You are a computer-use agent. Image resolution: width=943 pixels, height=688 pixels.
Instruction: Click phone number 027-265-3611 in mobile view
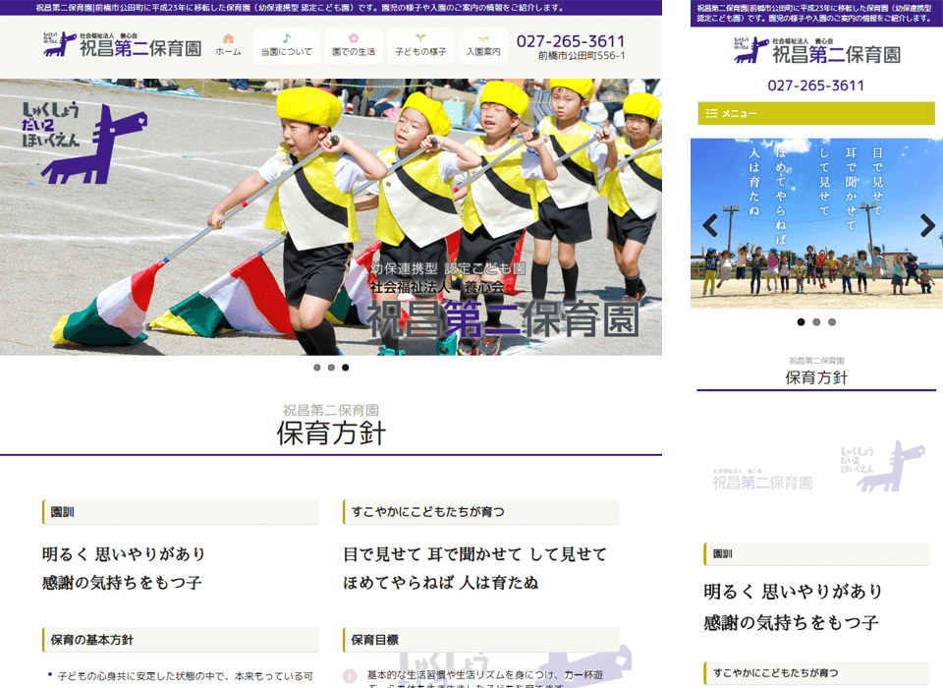[x=815, y=86]
